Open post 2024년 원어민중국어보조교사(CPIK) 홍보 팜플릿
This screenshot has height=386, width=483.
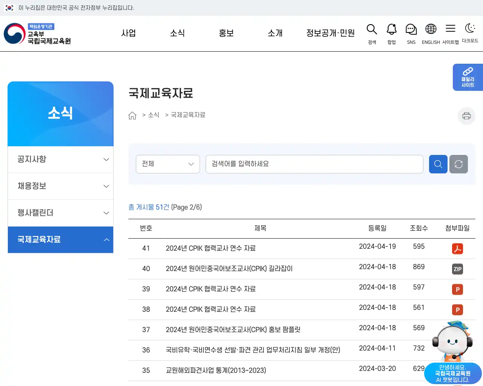click(233, 330)
